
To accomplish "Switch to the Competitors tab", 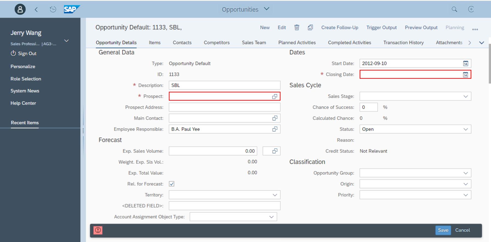I will [x=217, y=43].
